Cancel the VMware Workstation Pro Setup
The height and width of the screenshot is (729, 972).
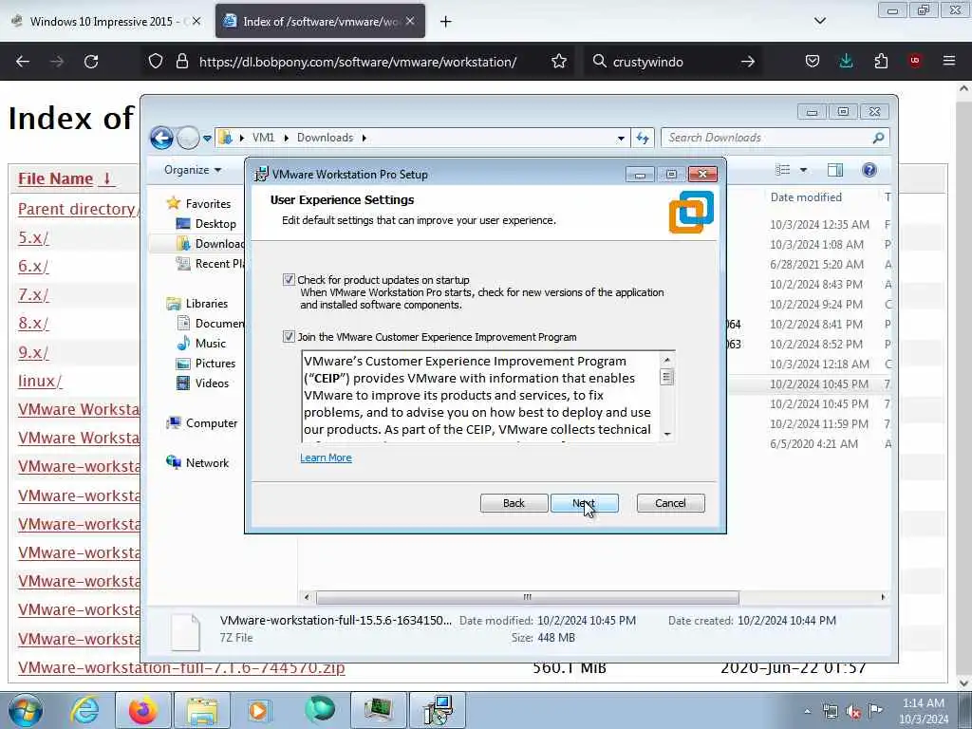point(670,503)
